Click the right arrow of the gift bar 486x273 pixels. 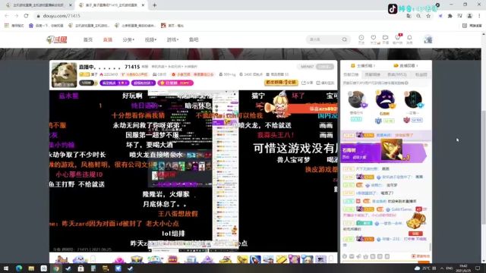click(331, 259)
